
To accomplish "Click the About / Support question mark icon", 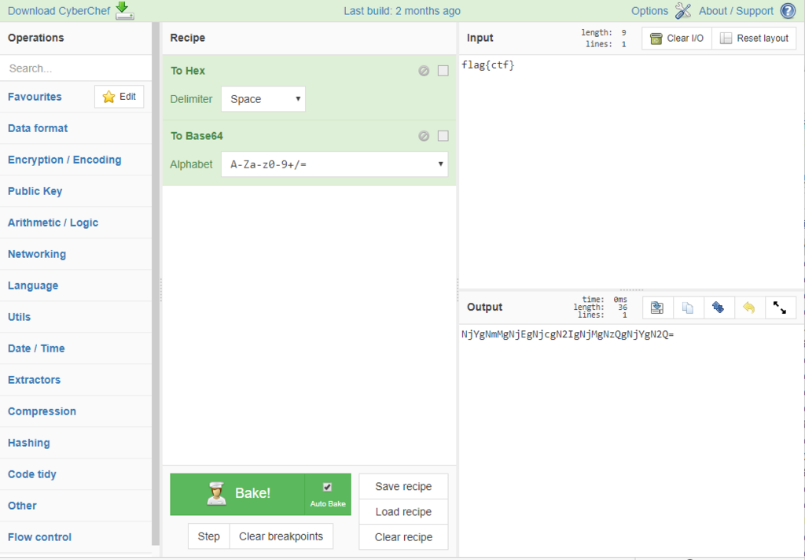I will 788,11.
